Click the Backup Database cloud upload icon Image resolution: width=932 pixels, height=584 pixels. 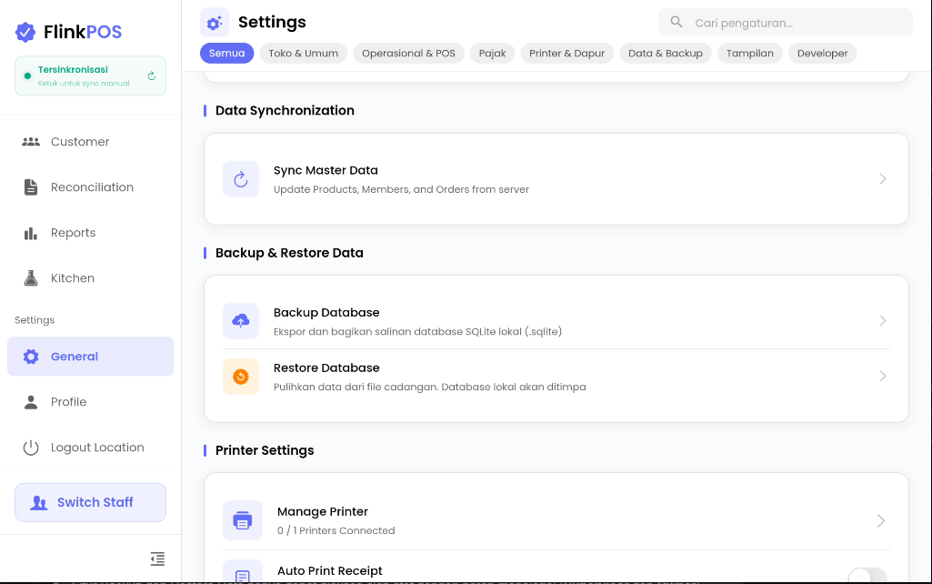pos(241,321)
